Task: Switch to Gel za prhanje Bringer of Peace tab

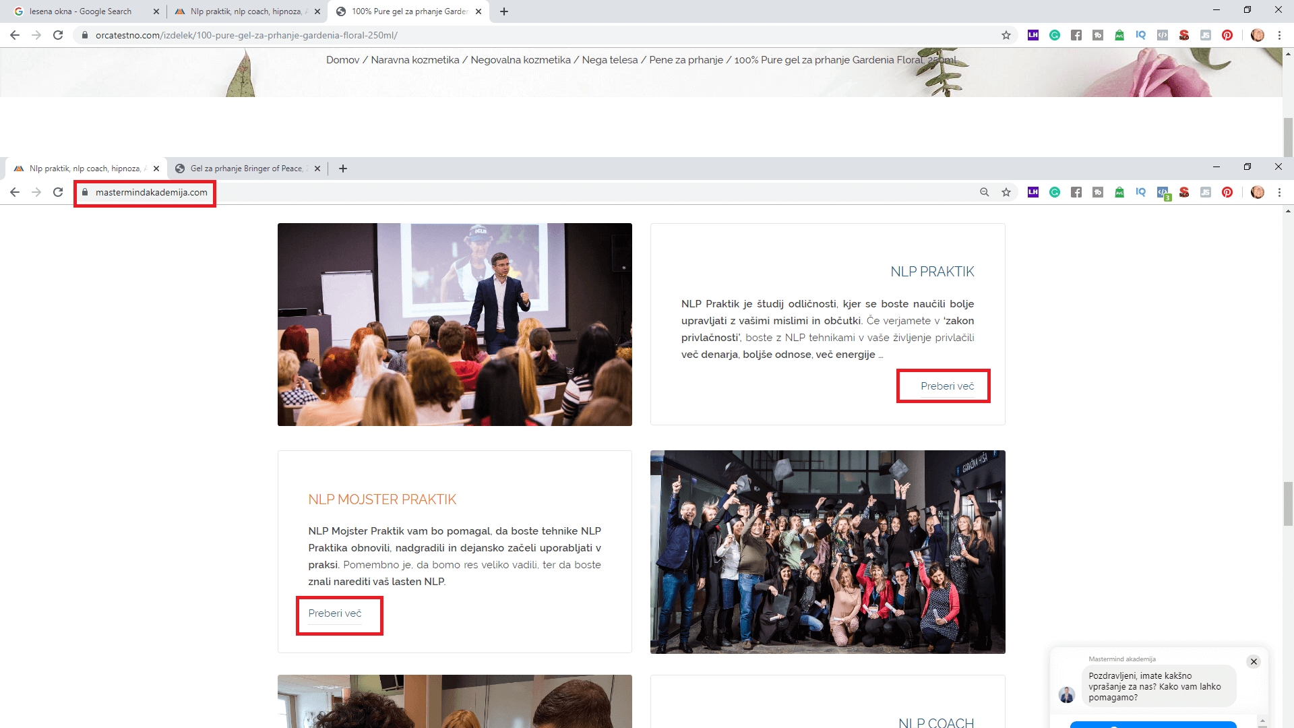Action: [x=246, y=169]
